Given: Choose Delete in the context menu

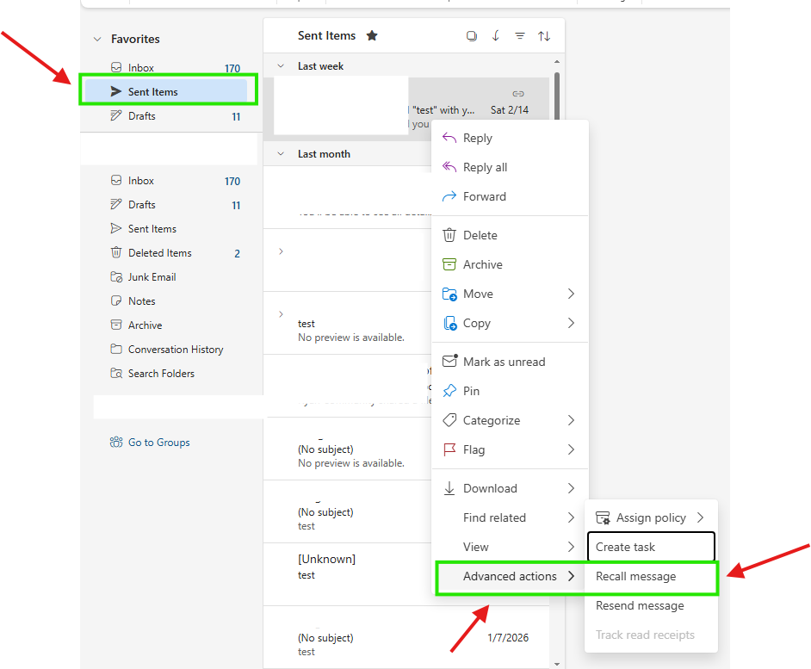Looking at the screenshot, I should pyautogui.click(x=510, y=235).
